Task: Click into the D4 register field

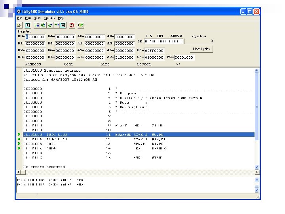Action: (x=65, y=37)
